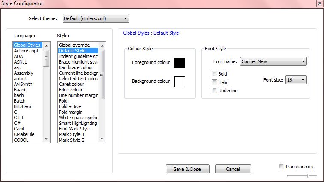This screenshot has height=182, width=324.
Task: Adjust the transparency slider handle
Action: tap(309, 176)
